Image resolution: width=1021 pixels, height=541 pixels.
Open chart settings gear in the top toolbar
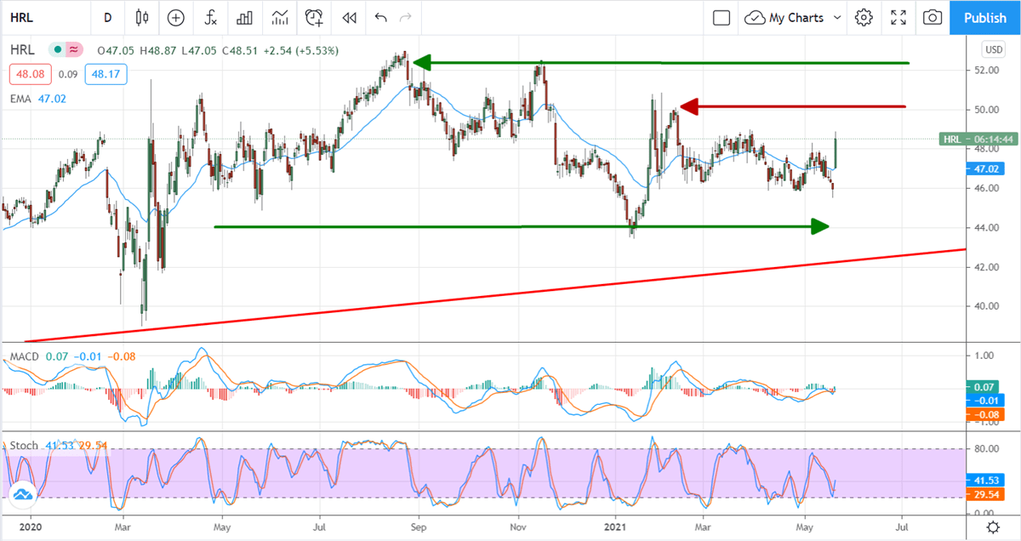pyautogui.click(x=864, y=18)
